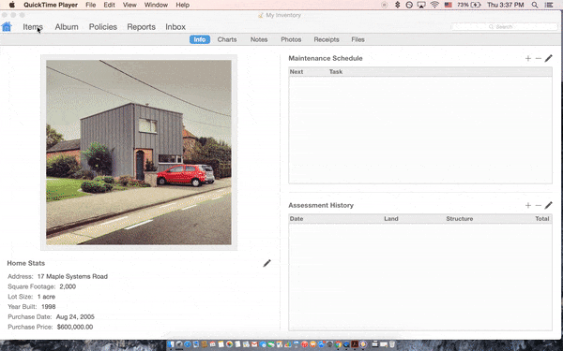Open the Apple menu
This screenshot has height=351, width=563.
tap(12, 5)
